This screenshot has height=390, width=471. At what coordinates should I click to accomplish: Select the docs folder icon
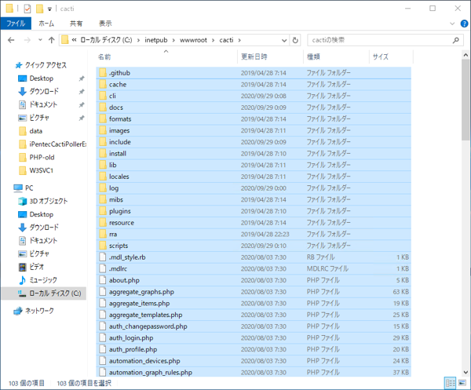pos(103,108)
